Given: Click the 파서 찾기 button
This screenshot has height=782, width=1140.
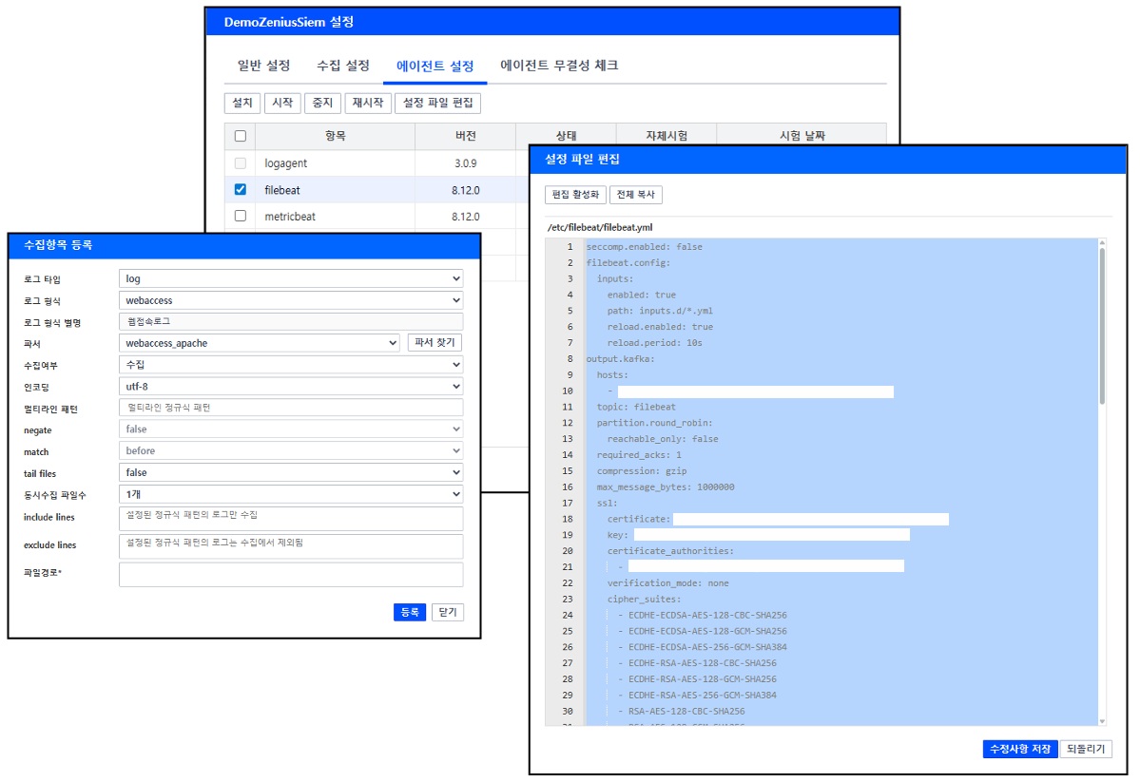Looking at the screenshot, I should [x=435, y=343].
